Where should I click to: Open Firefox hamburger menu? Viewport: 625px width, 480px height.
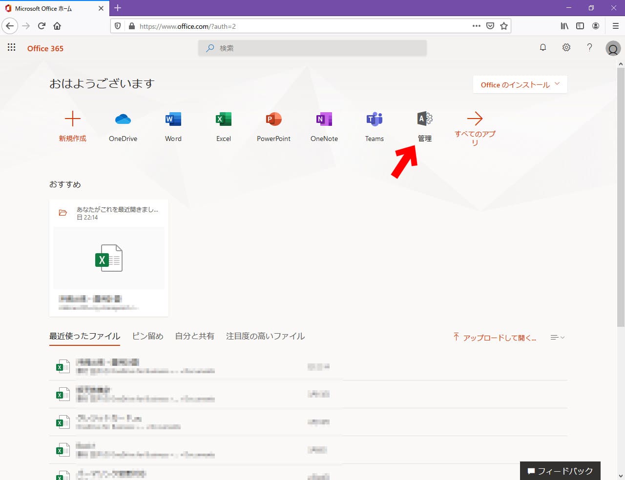[x=615, y=26]
